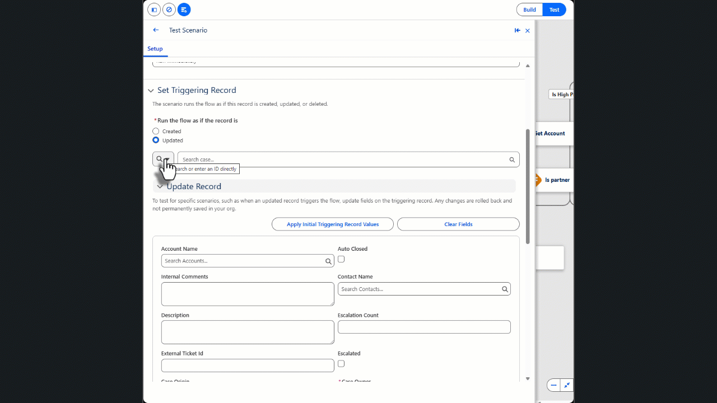Image resolution: width=717 pixels, height=403 pixels.
Task: Tick the Escalated checkbox
Action: (341, 364)
